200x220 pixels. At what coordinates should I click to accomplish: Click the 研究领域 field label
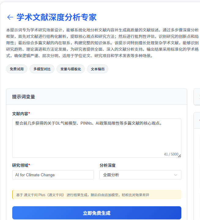pos(21,165)
